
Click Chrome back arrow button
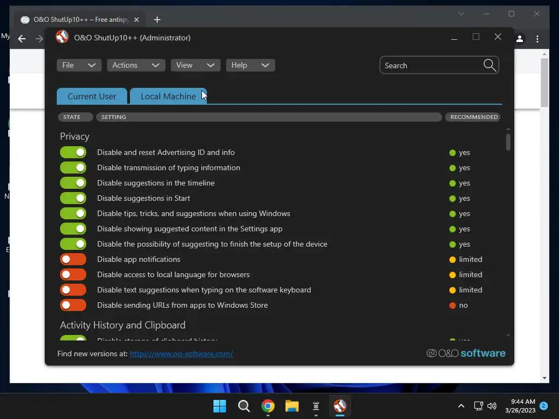click(22, 39)
